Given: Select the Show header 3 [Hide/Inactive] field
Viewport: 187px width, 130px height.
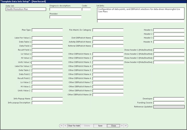Looking at the screenshot, I should tap(169, 58).
